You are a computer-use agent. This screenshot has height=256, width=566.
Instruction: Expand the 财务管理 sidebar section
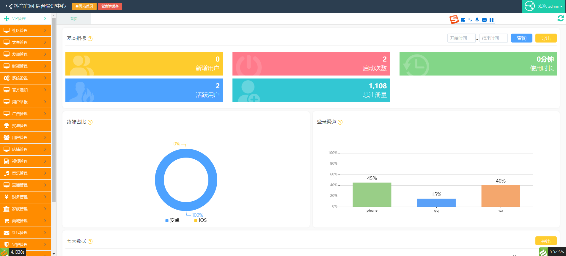click(x=25, y=197)
